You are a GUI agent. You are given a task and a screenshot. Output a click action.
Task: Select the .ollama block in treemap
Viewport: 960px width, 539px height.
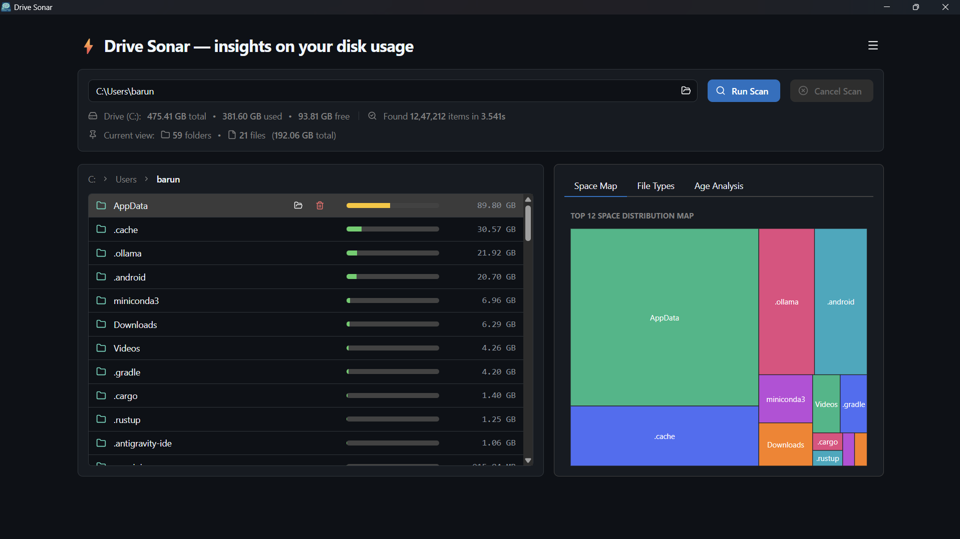pyautogui.click(x=786, y=301)
